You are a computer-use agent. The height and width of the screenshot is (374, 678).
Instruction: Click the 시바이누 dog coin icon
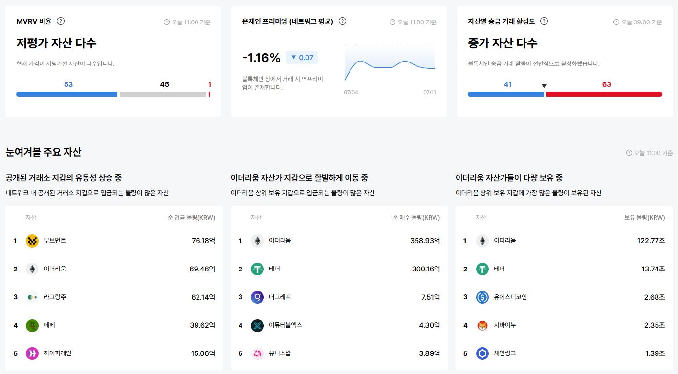point(482,325)
